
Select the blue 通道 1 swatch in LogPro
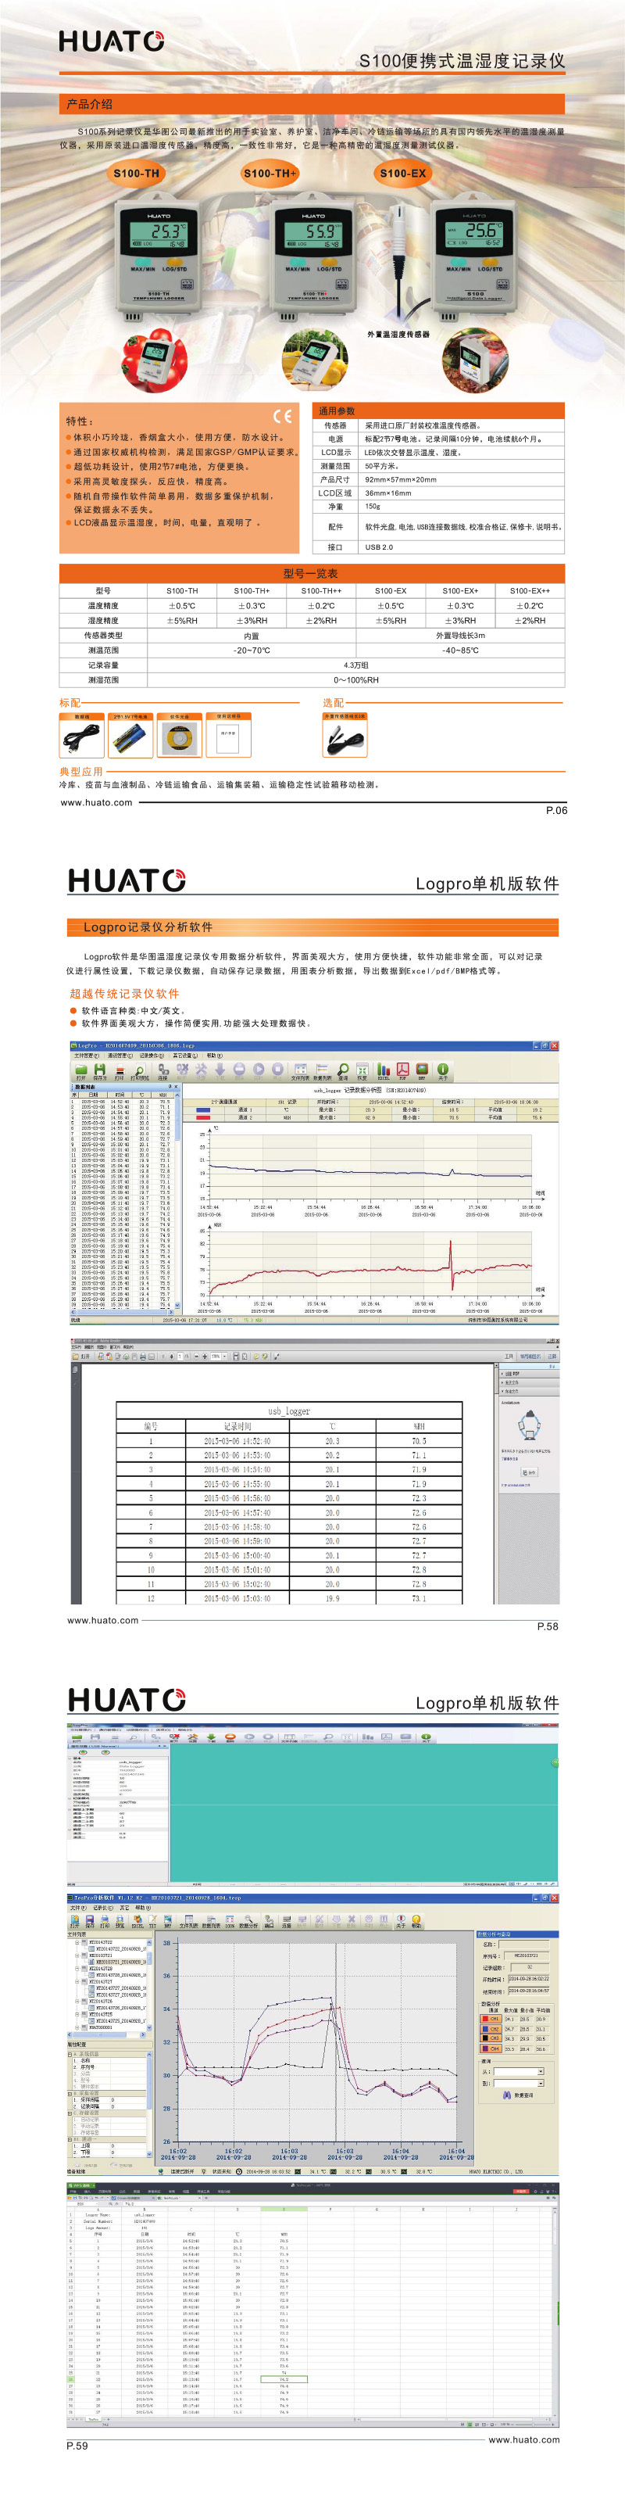(x=204, y=1109)
